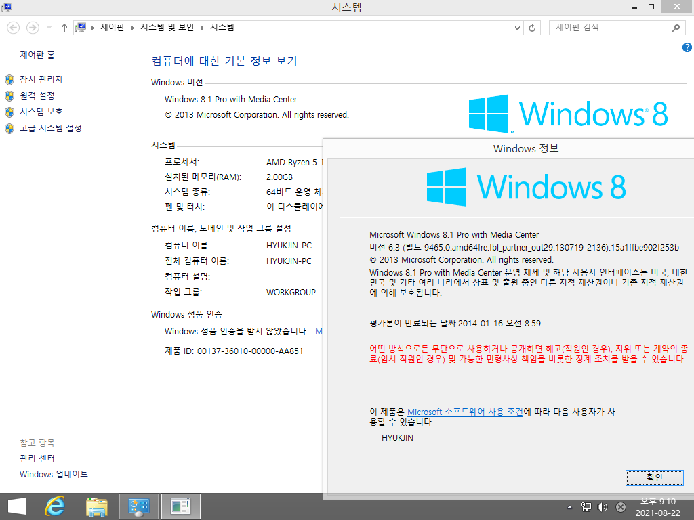
Task: Click the search magnifier icon
Action: 676,28
